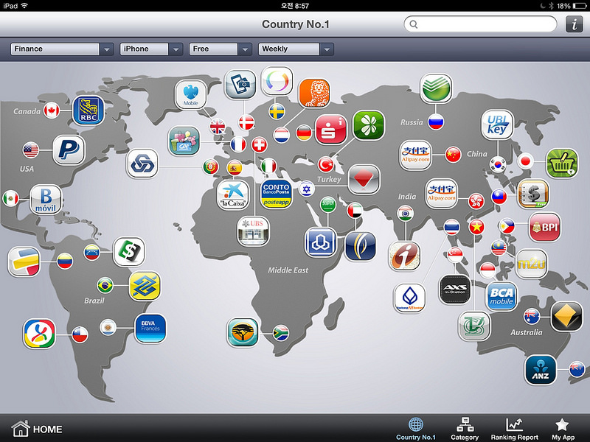Tap the Japan flag marker

(525, 161)
